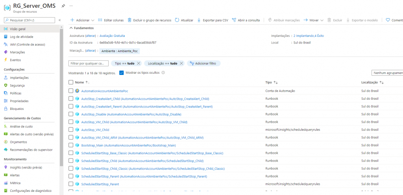Click the Marcações tag icon

(6, 52)
